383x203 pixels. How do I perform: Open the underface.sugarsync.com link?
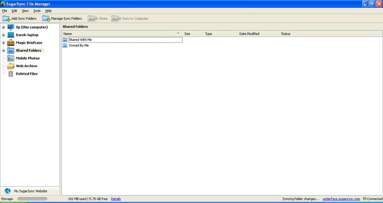(x=341, y=199)
